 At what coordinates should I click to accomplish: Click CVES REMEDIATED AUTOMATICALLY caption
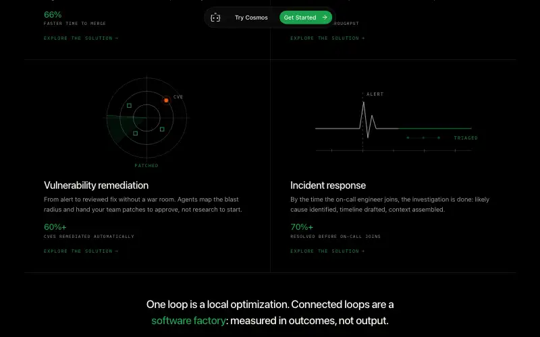[89, 237]
